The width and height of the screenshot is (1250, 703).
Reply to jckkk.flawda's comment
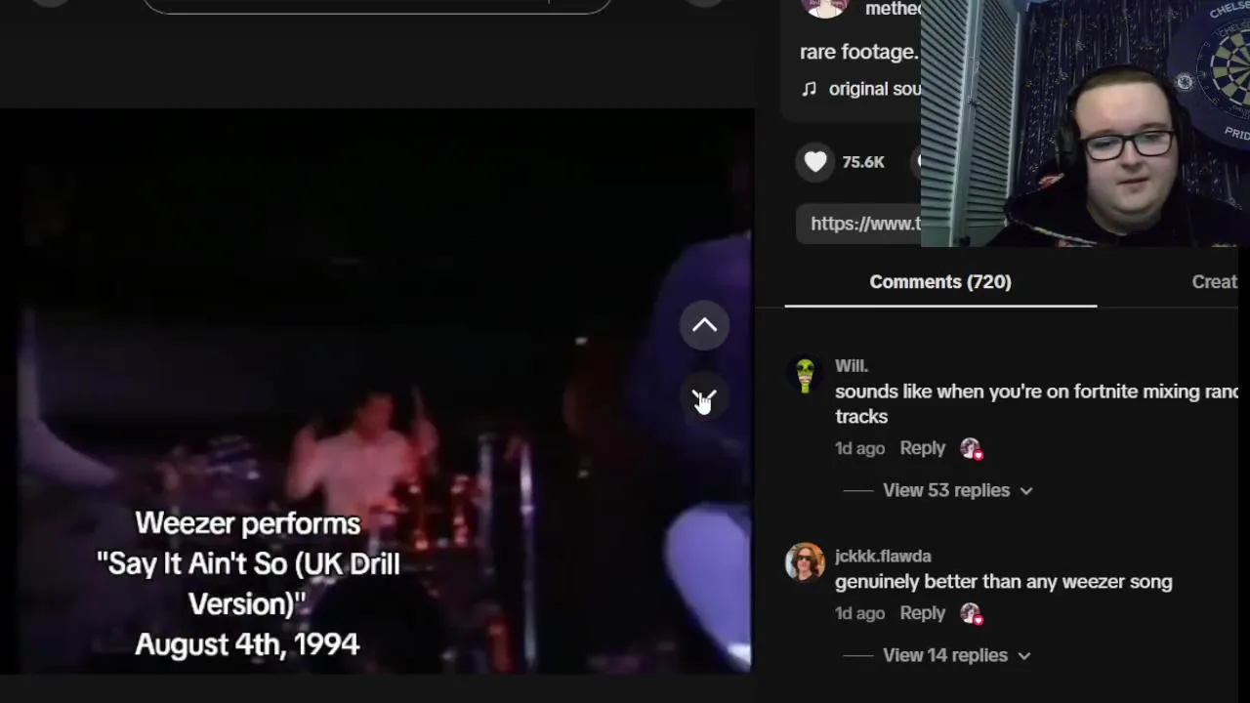point(922,613)
